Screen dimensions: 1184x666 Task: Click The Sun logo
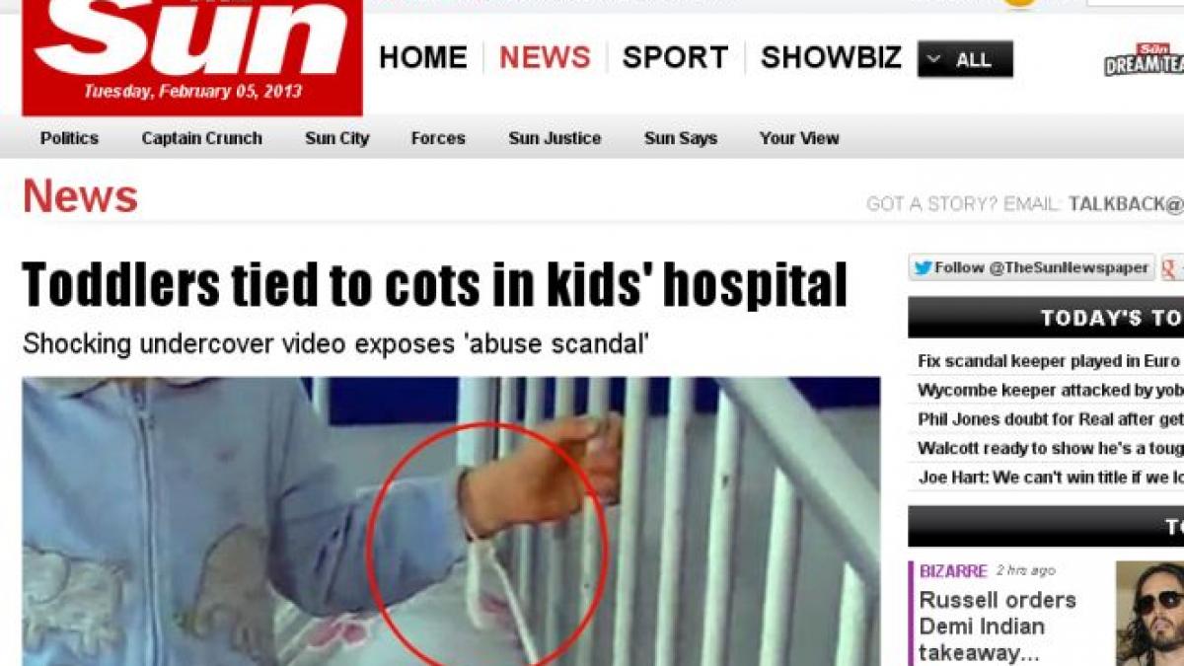pyautogui.click(x=192, y=56)
